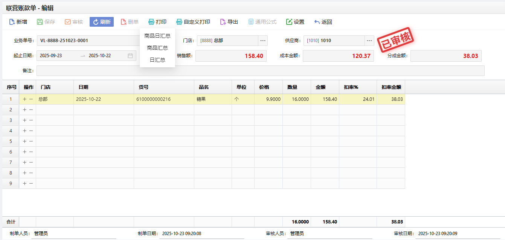Open 供应商 supplier picker ellipsis button
505x240 pixels.
369,41
